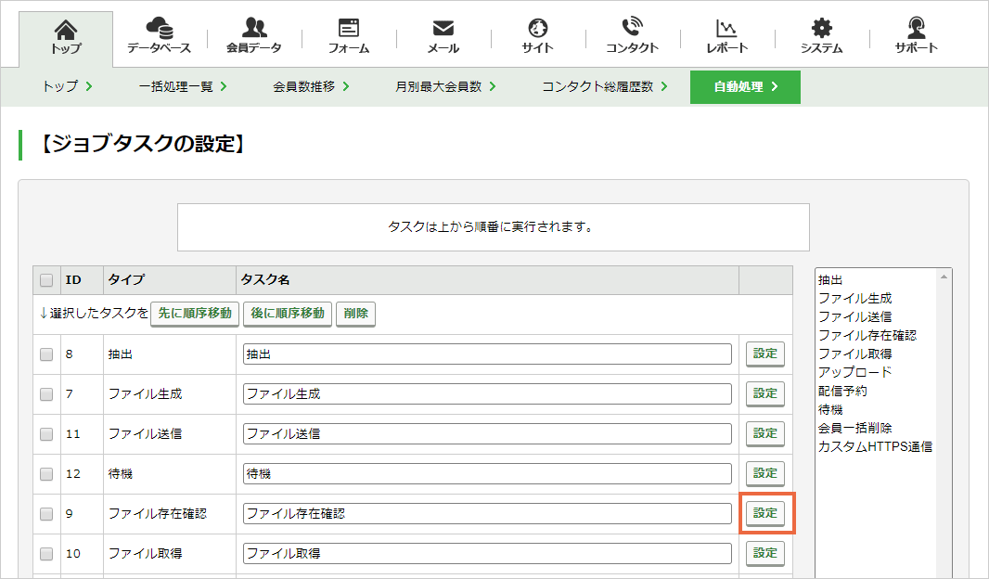Check the box for task ID 9 ファイル存在確認

tap(46, 514)
